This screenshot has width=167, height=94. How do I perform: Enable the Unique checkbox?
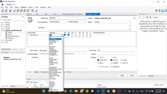tap(121, 60)
